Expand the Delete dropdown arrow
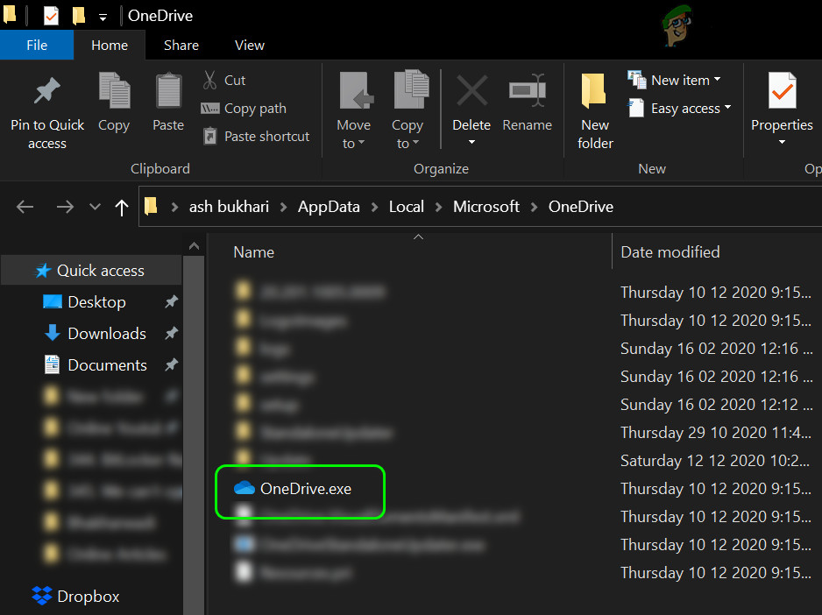Viewport: 822px width, 615px height. pos(471,142)
